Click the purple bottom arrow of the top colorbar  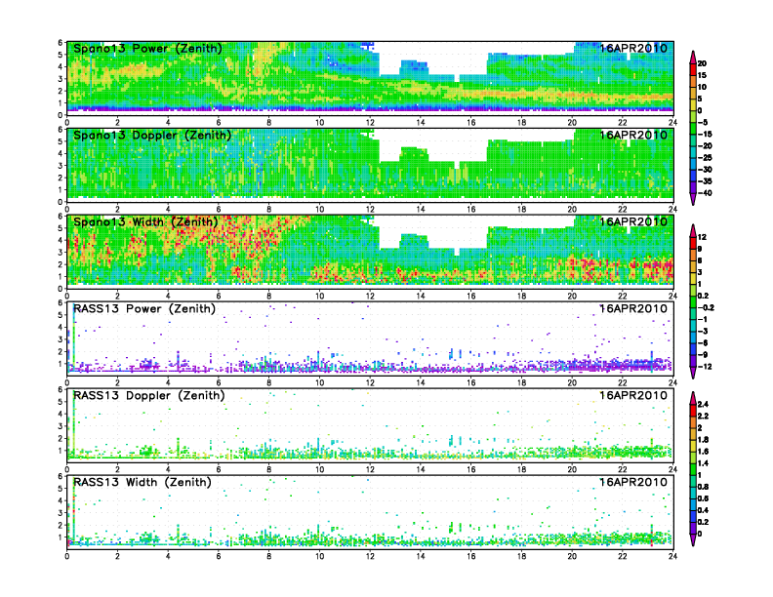click(x=693, y=199)
